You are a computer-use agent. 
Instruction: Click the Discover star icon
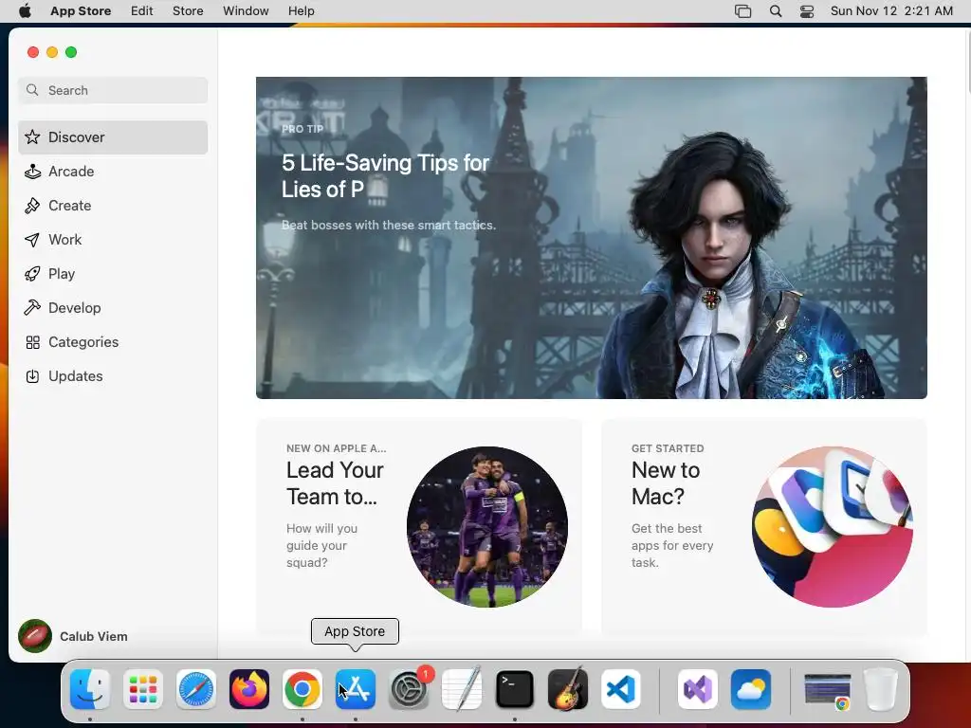(x=32, y=136)
